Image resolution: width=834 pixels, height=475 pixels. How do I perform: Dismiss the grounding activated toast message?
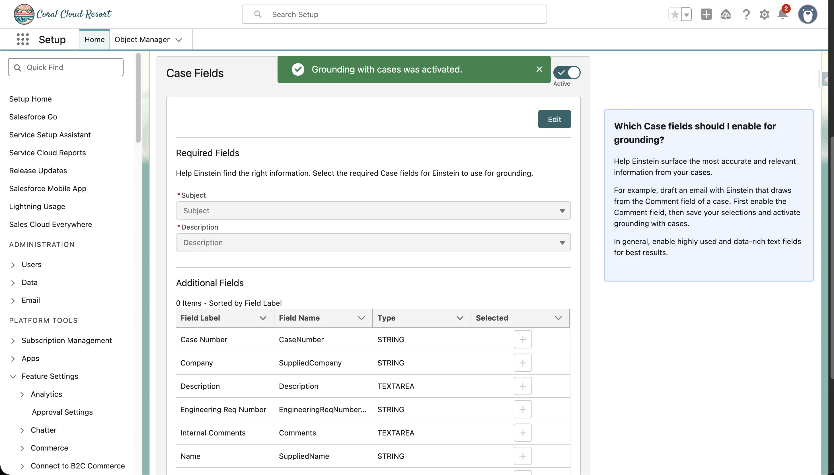click(539, 69)
